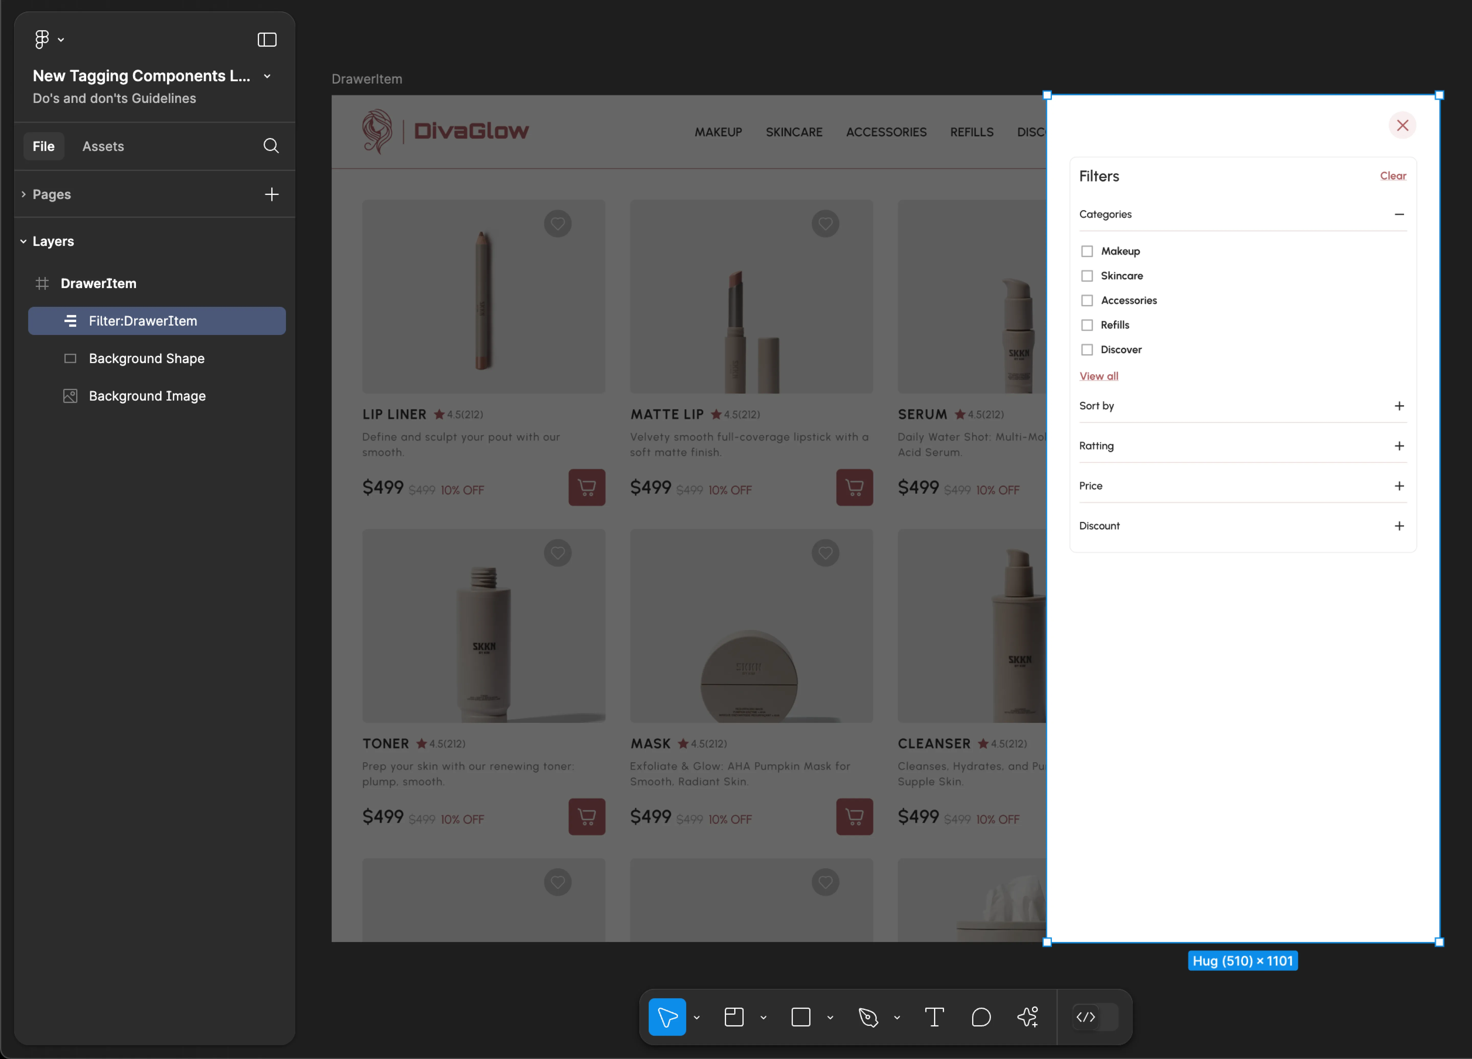This screenshot has height=1059, width=1472.
Task: Click the Toner product image
Action: click(484, 626)
